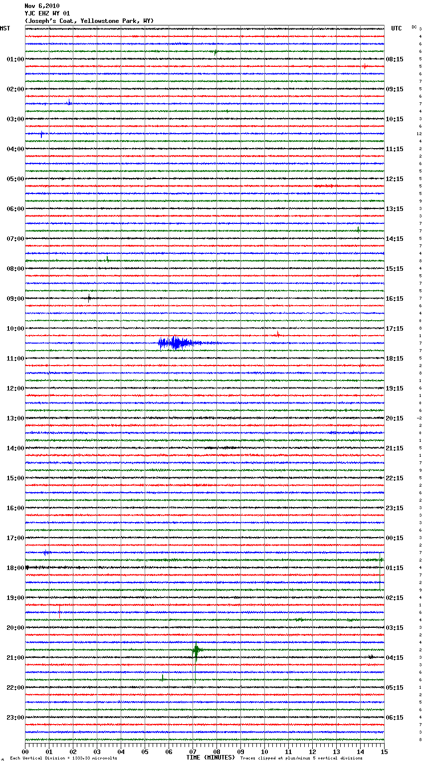Screen dimensions: 424x765
Task: Click the '20:00' MST time label
Action: (15, 628)
